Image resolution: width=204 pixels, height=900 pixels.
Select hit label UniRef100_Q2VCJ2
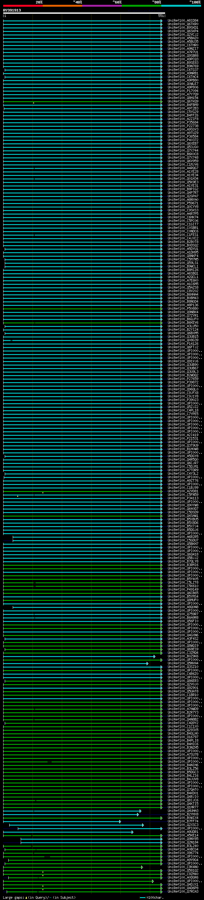(x=183, y=34)
